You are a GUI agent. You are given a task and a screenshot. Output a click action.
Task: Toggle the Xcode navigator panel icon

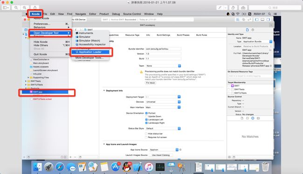[x=257, y=20]
